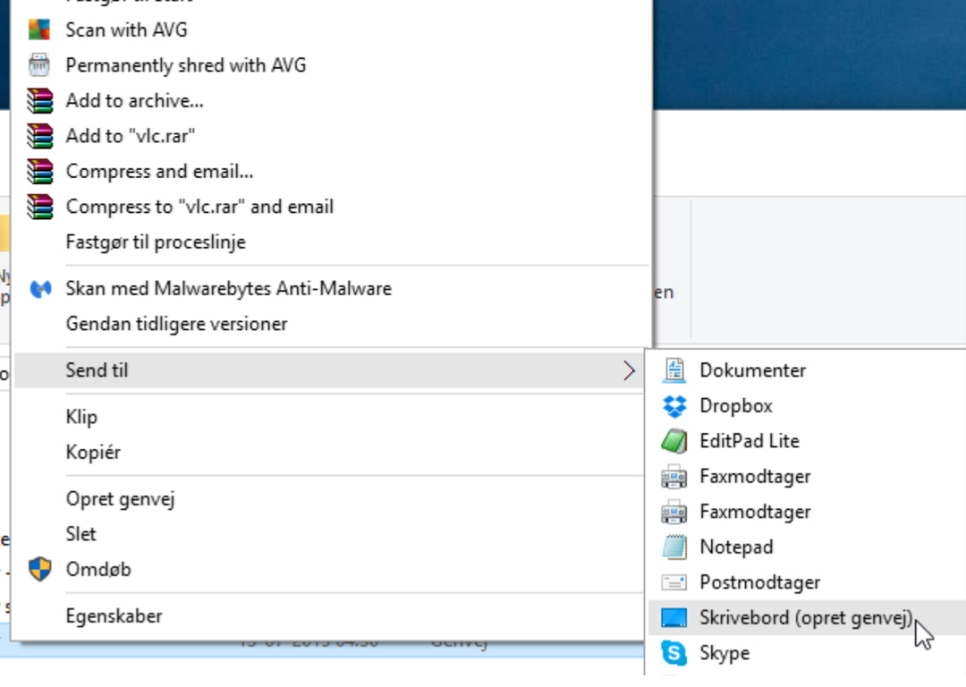966x687 pixels.
Task: Click the blue Skrivebord desktop icon
Action: tap(674, 617)
